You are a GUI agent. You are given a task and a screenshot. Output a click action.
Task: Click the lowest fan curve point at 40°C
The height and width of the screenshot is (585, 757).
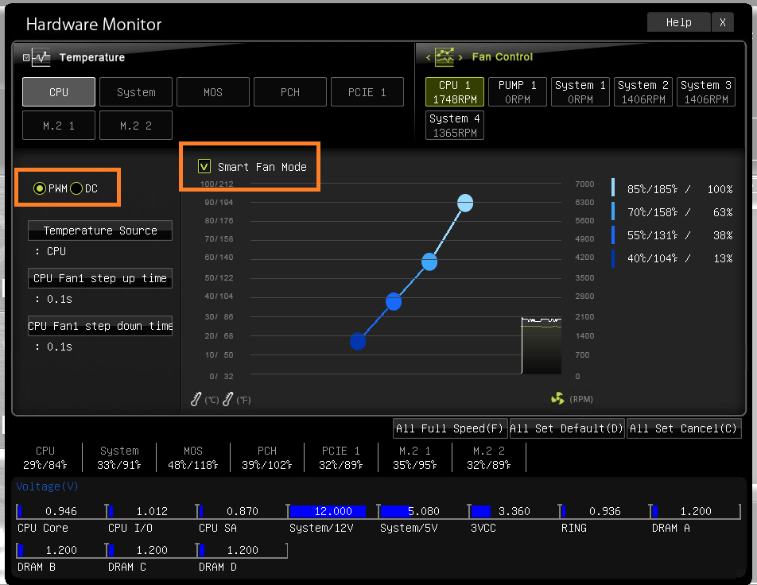[358, 341]
